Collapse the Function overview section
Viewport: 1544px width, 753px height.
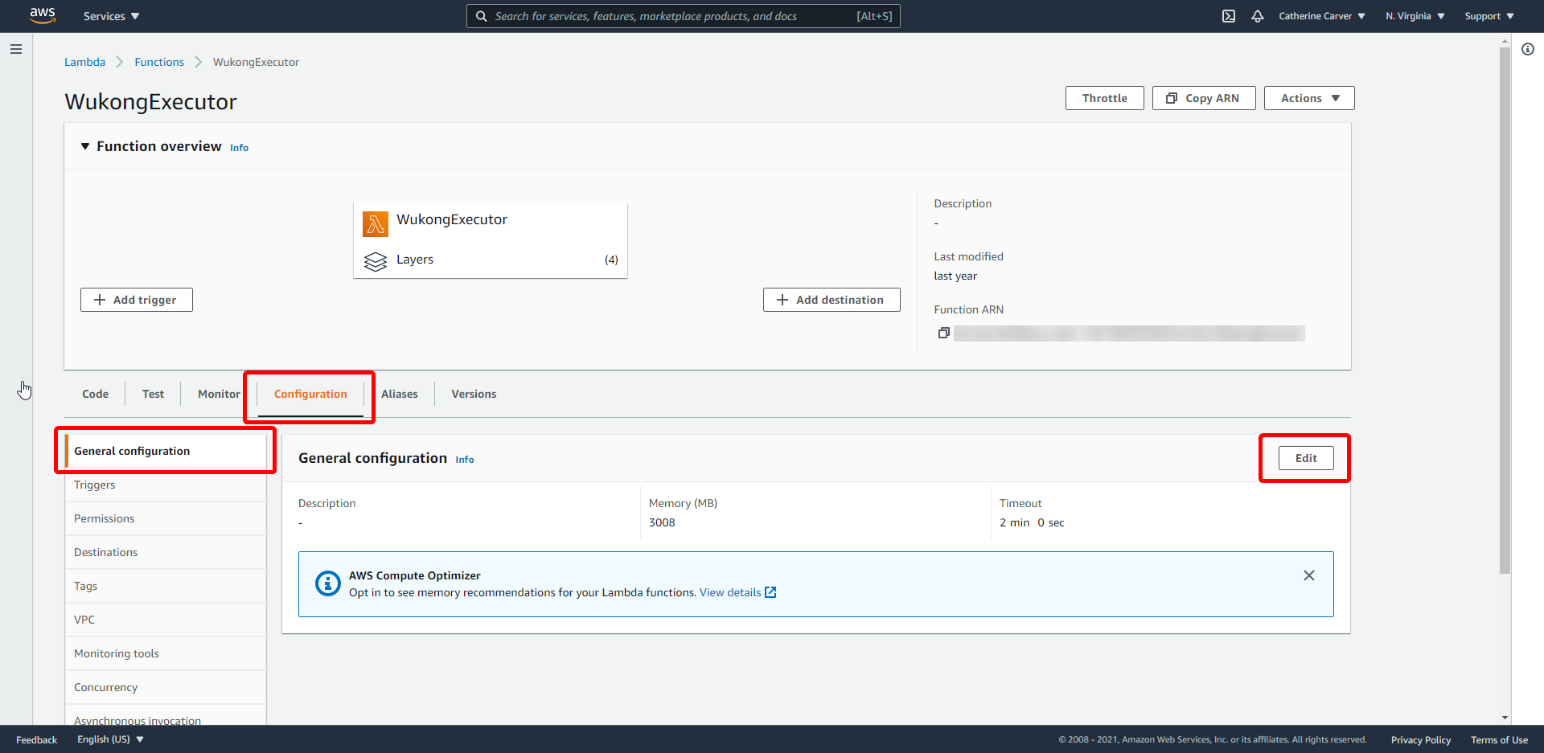tap(85, 146)
